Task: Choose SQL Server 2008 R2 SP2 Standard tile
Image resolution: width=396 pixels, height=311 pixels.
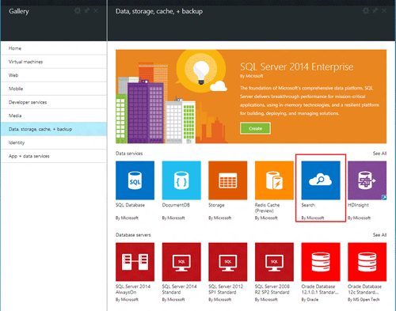Action: pyautogui.click(x=274, y=262)
